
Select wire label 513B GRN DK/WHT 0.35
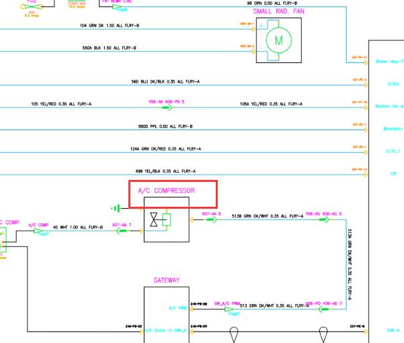pos(268,216)
